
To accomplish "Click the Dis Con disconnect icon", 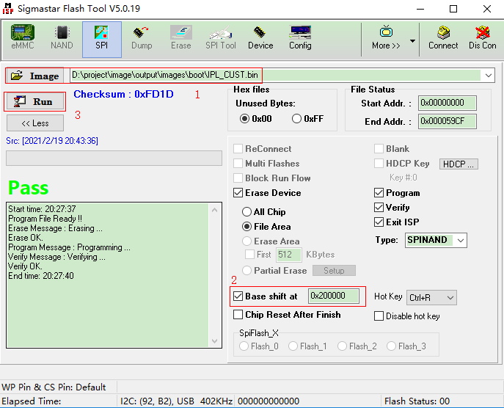I will click(x=483, y=38).
